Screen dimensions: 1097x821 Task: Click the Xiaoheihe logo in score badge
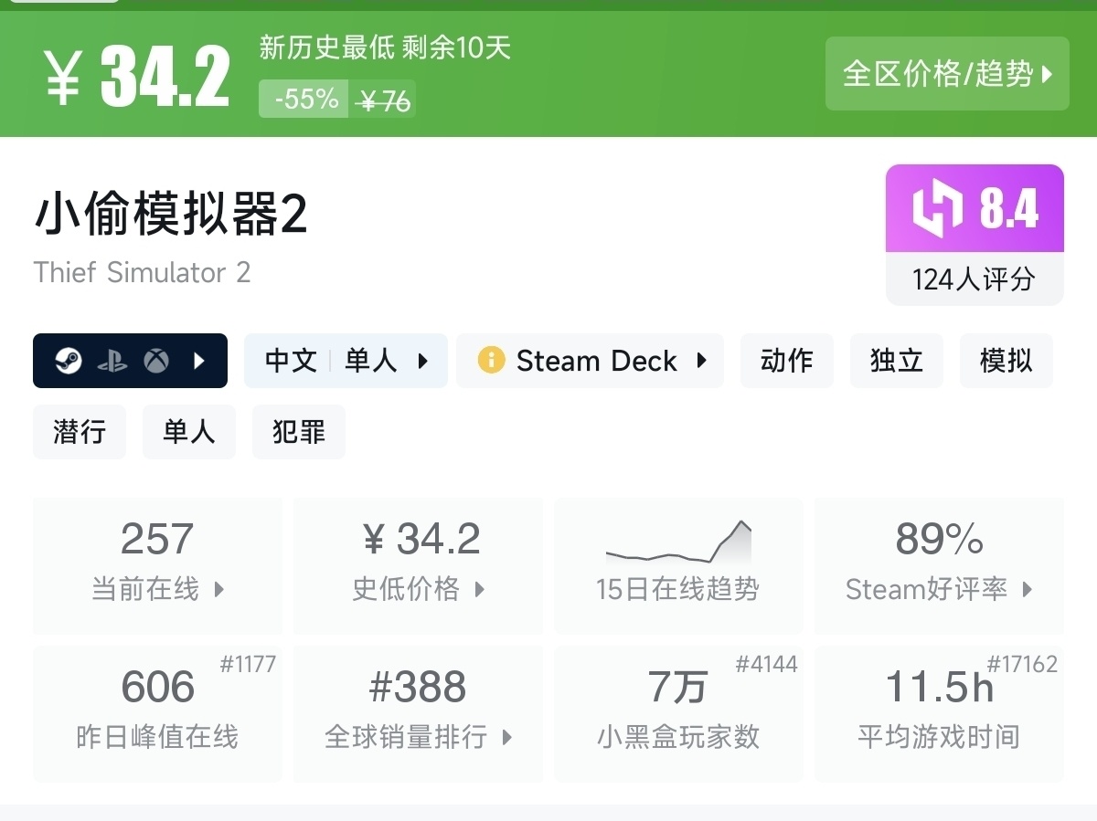click(x=938, y=207)
